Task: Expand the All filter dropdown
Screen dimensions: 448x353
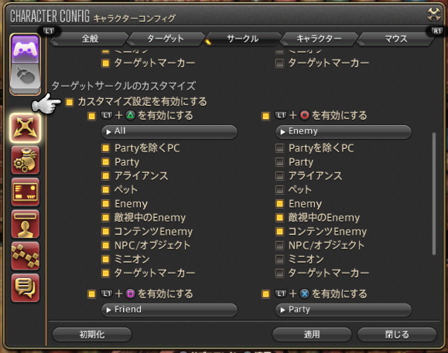Action: [x=169, y=131]
